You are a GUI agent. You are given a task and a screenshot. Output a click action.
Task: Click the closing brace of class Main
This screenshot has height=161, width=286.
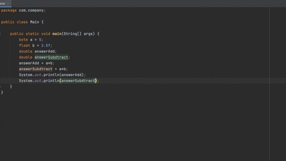pos(2,93)
